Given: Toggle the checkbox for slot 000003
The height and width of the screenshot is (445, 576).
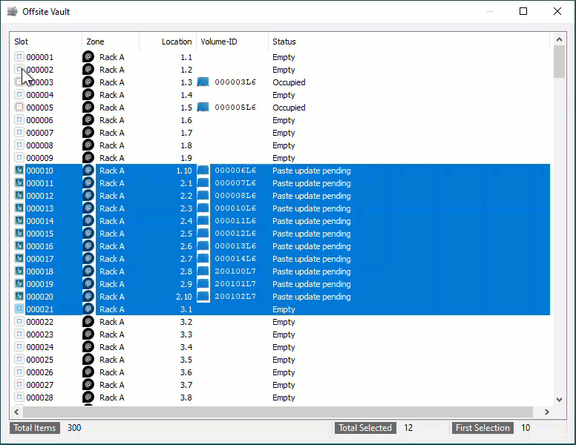Looking at the screenshot, I should click(x=19, y=82).
